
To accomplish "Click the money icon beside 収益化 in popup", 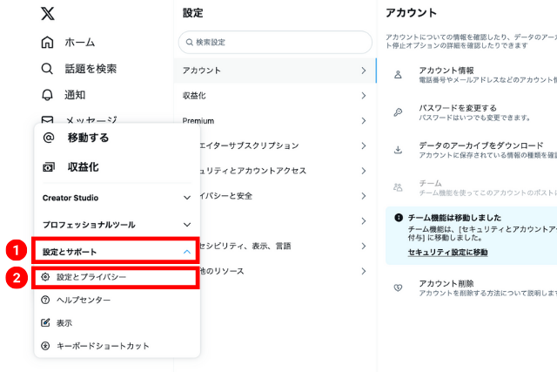I will (x=49, y=167).
